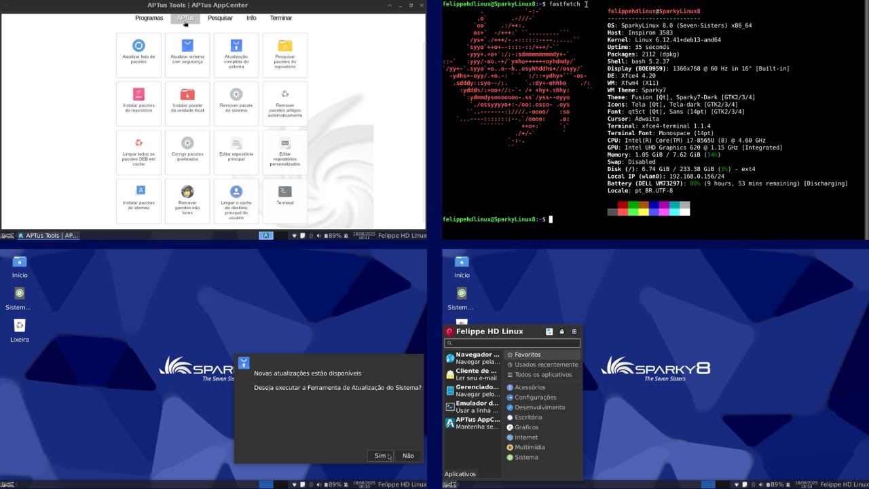Open 'Gerenciado...' file manager favorite
Image resolution: width=869 pixels, height=489 pixels.
[x=473, y=391]
